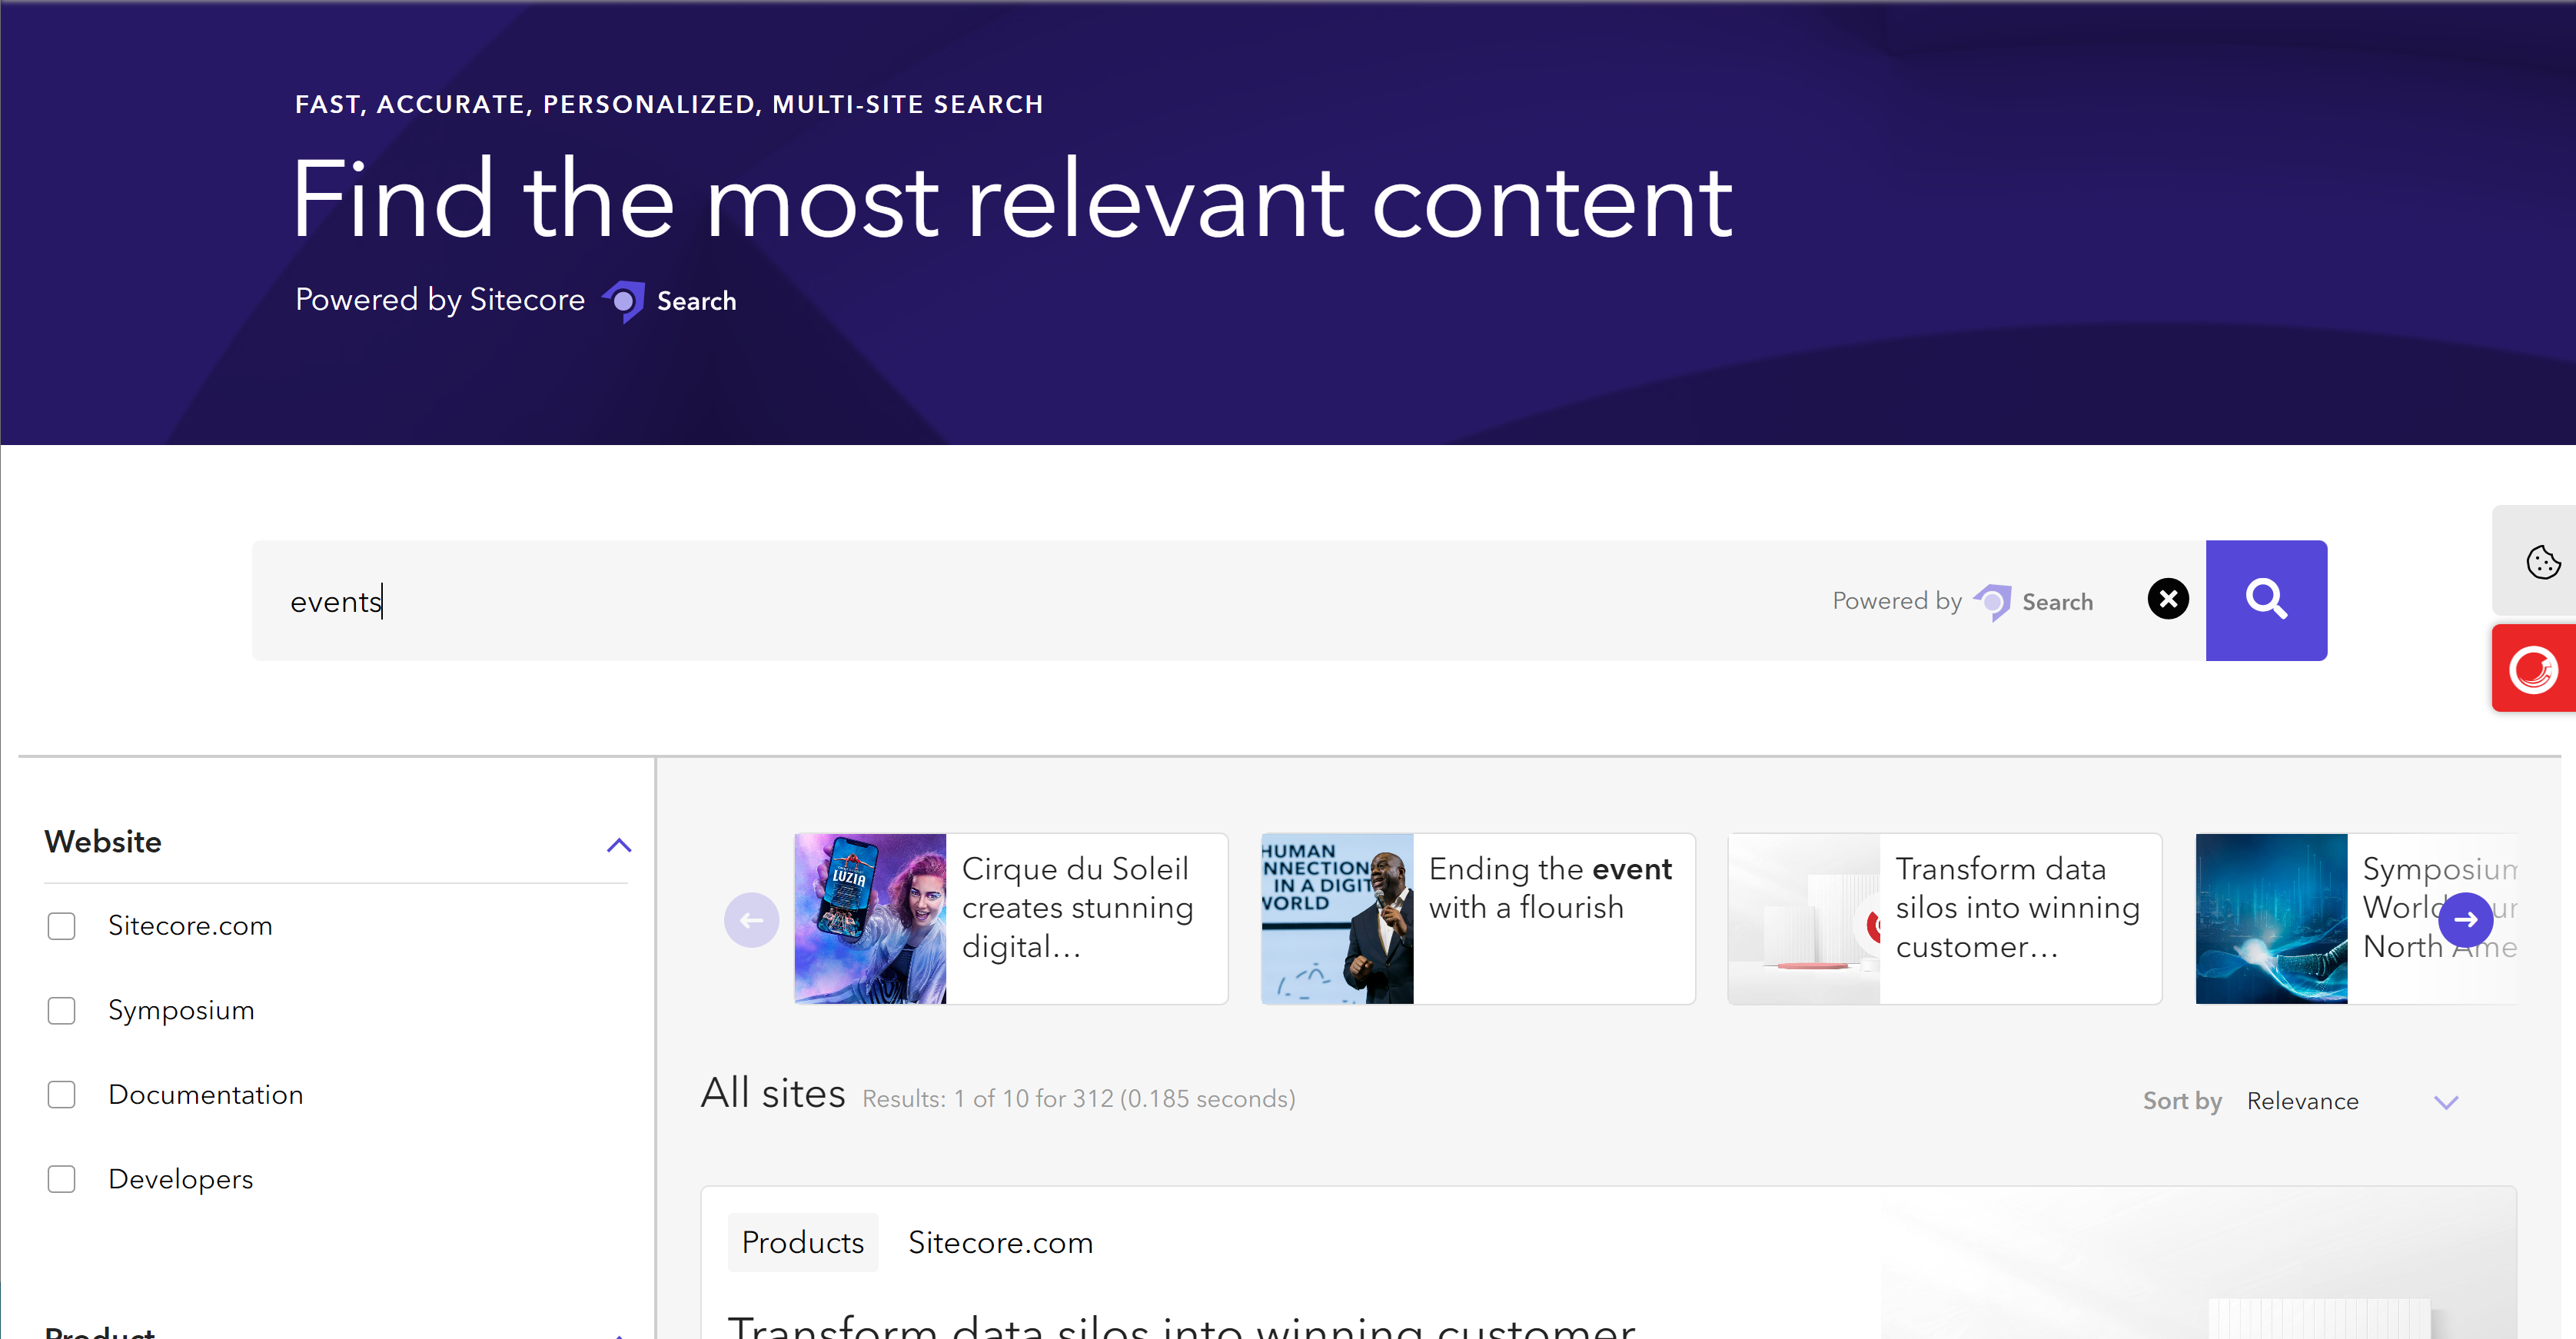The height and width of the screenshot is (1339, 2576).
Task: Click the Human Connection speaker thumbnail
Action: pos(1337,919)
